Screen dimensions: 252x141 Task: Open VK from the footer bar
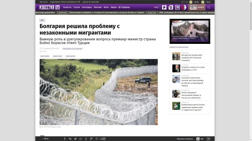(x=70, y=139)
